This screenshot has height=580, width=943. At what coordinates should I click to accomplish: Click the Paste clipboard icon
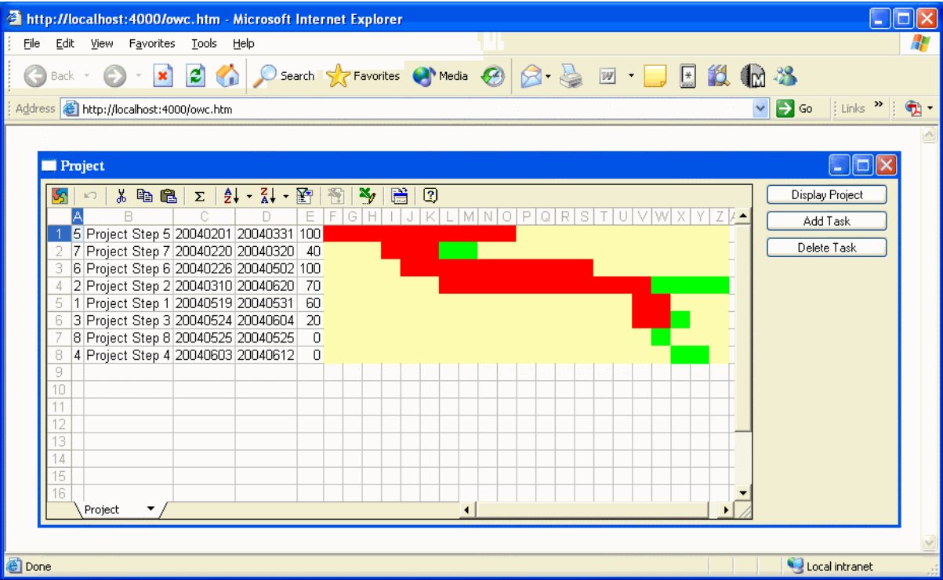coord(168,196)
